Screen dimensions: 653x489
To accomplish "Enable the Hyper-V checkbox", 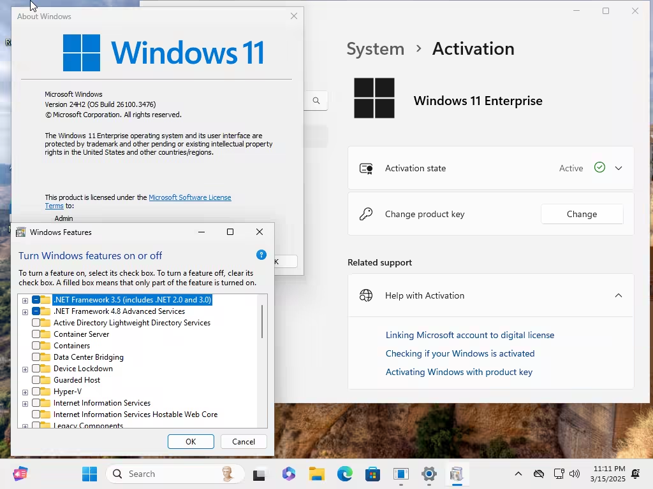I will point(36,392).
